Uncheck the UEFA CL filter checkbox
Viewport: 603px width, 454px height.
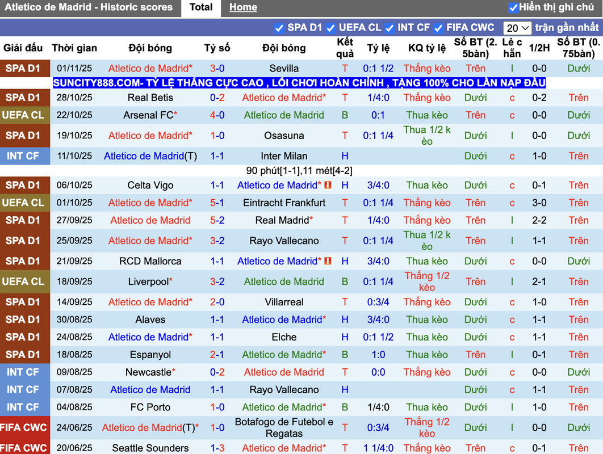pos(330,28)
